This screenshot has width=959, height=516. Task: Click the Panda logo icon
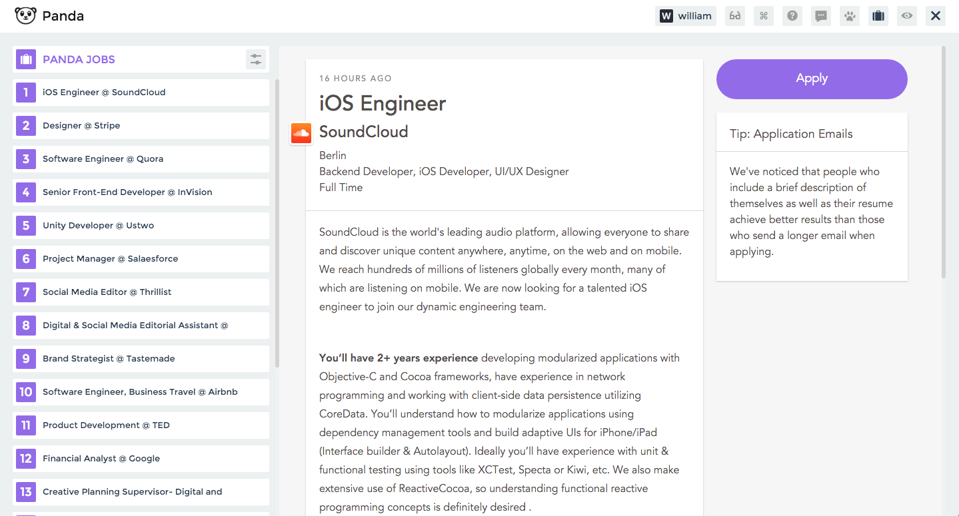25,16
